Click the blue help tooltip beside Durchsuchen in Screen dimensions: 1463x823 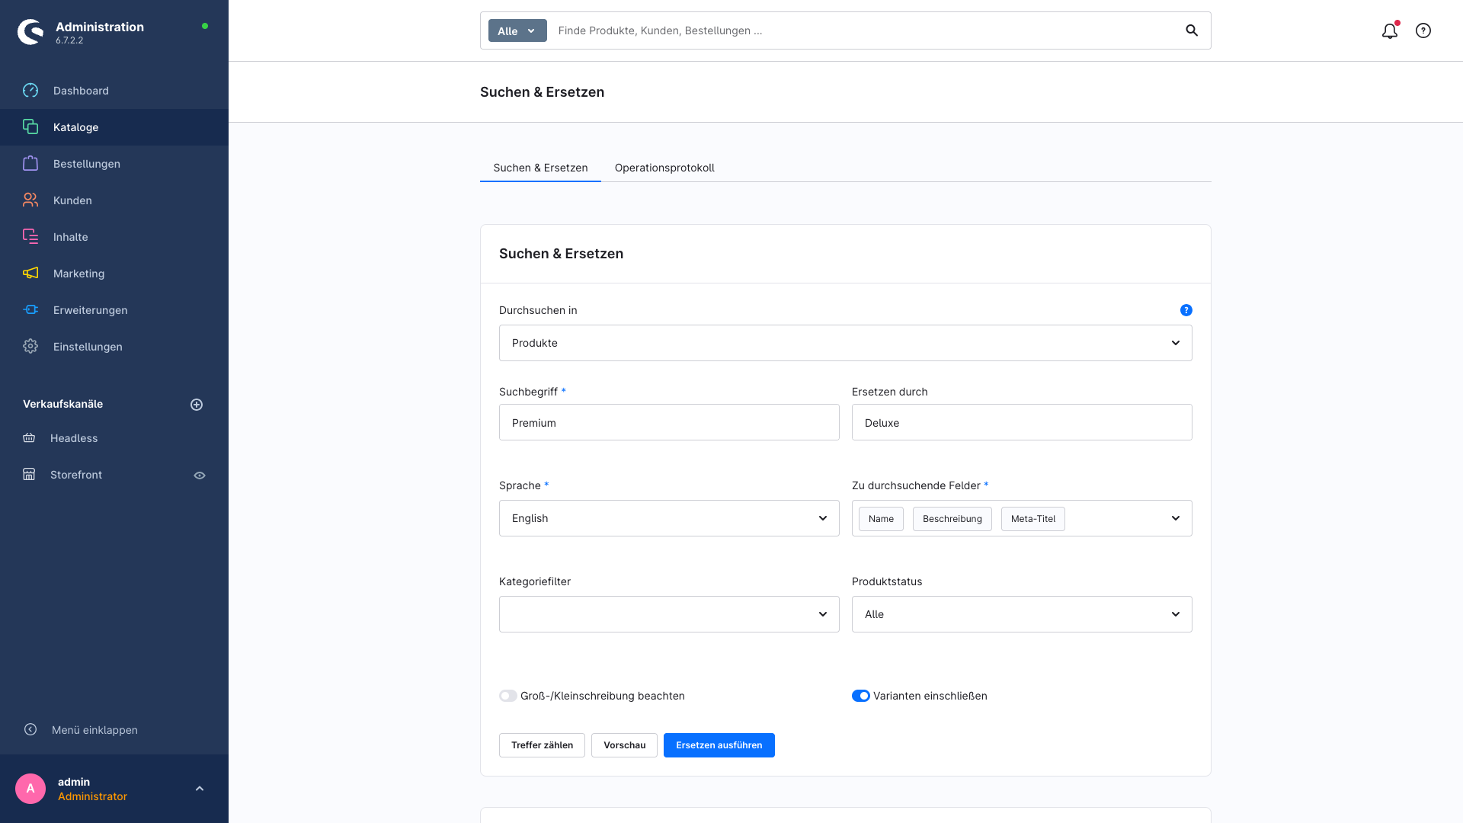point(1186,310)
